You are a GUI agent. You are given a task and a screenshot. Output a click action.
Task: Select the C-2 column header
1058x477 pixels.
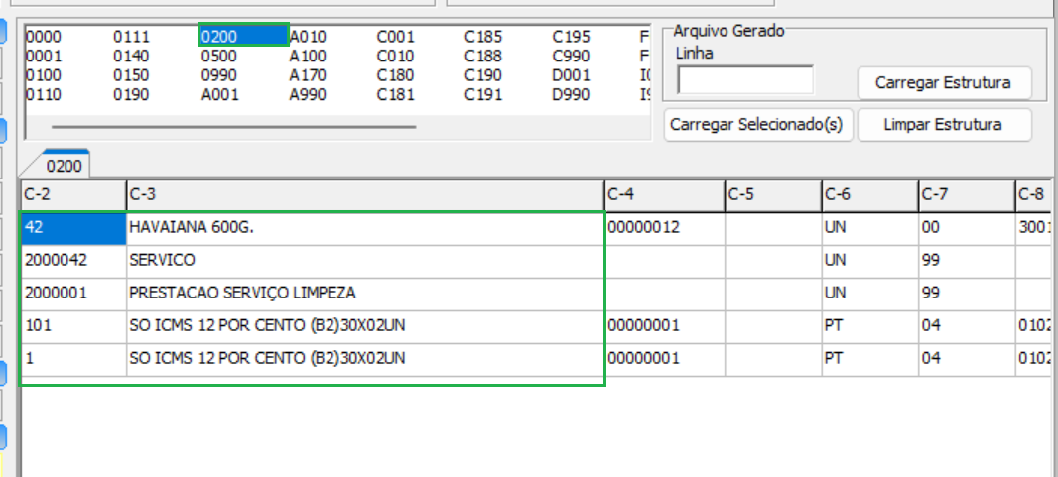pos(72,193)
